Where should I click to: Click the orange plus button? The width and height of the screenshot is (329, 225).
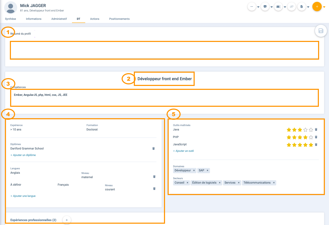pos(317,6)
